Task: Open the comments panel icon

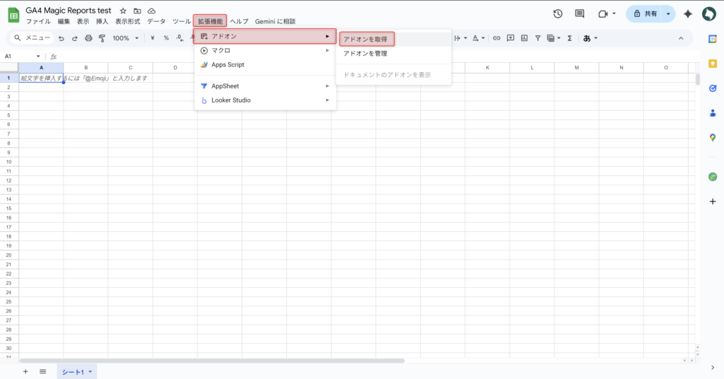Action: (x=580, y=14)
